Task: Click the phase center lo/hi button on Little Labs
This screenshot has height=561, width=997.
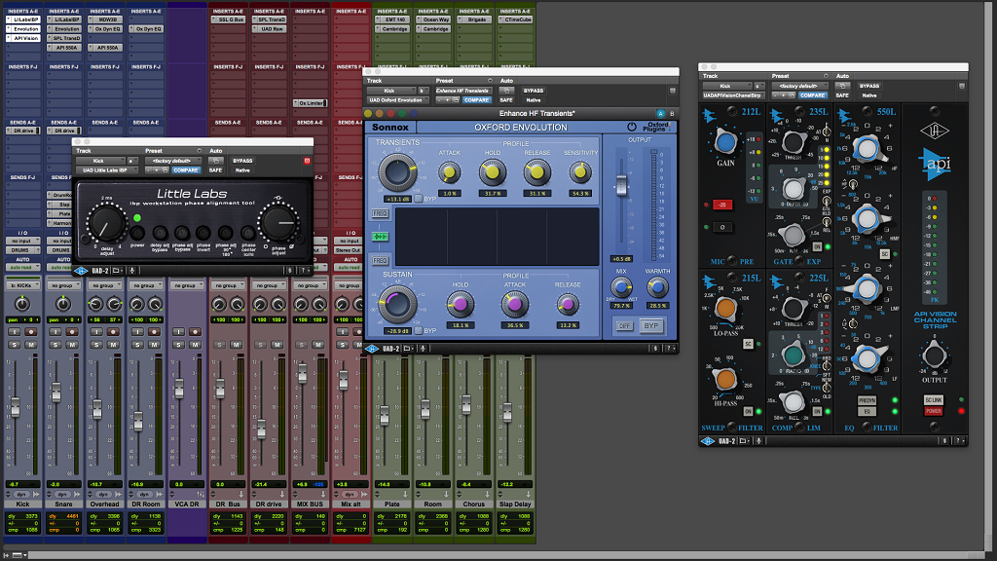Action: click(246, 233)
